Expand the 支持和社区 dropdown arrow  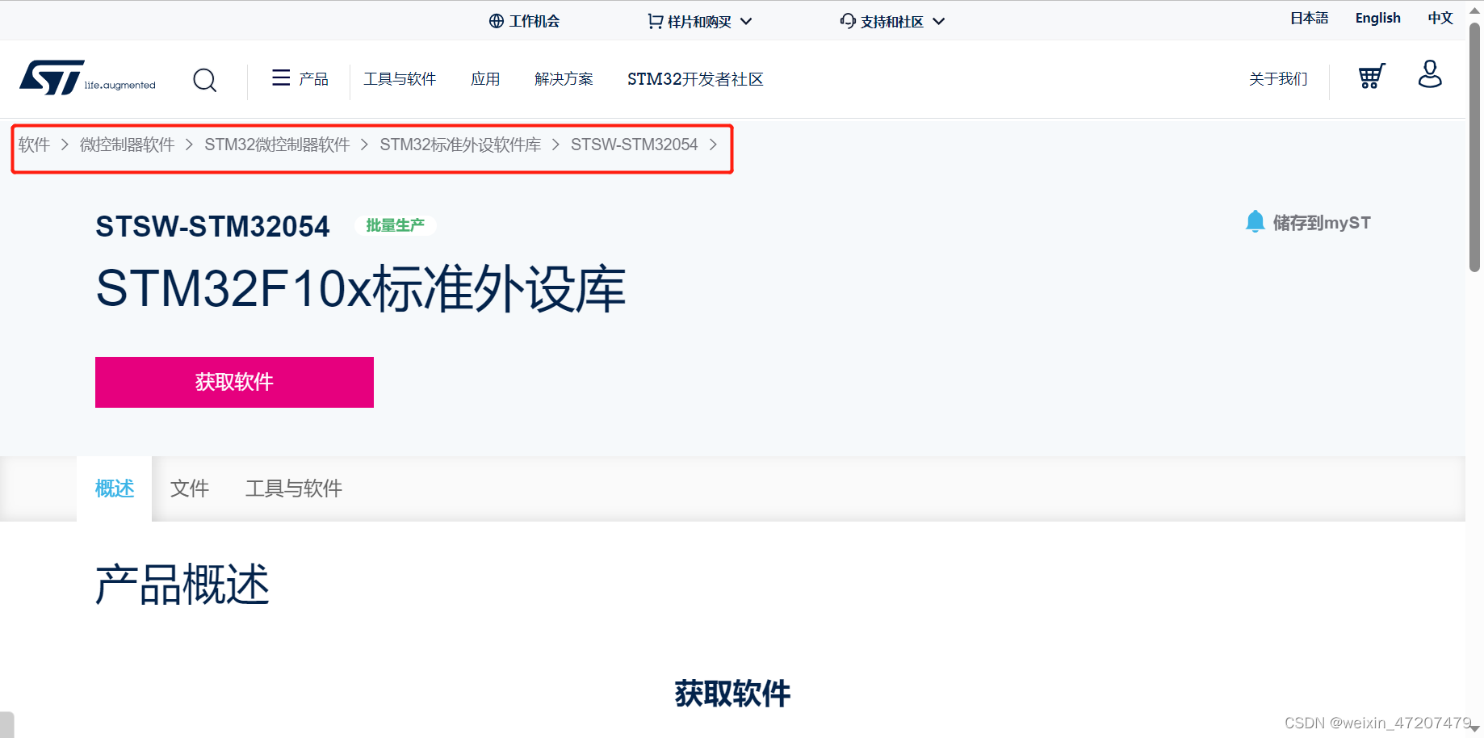pyautogui.click(x=938, y=21)
